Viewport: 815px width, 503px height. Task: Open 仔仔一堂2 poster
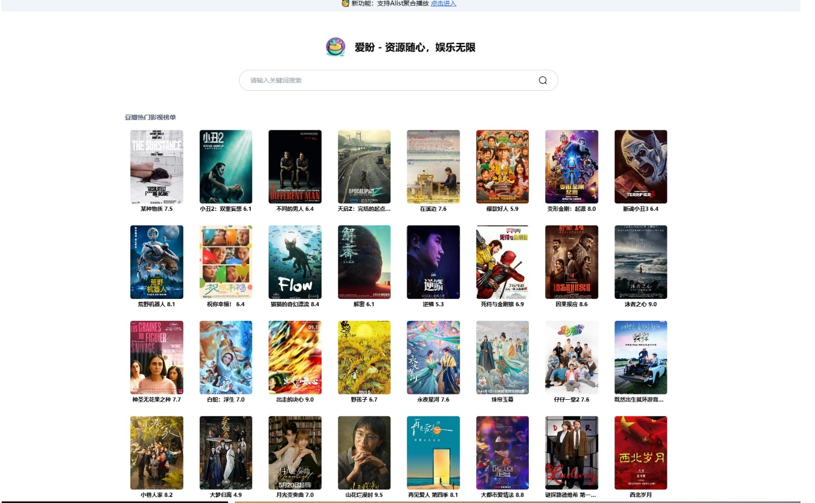(571, 358)
